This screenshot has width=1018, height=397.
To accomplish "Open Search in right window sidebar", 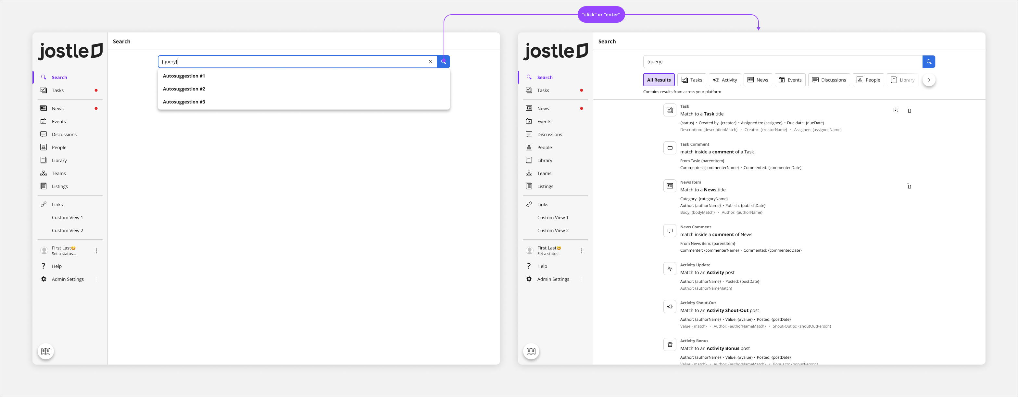I will click(x=555, y=77).
